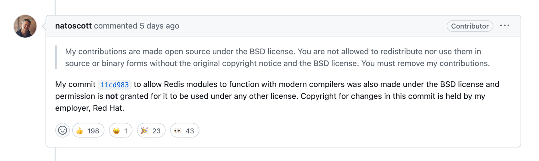Click the timeline line below the comment
The height and width of the screenshot is (161, 539).
coord(55,154)
